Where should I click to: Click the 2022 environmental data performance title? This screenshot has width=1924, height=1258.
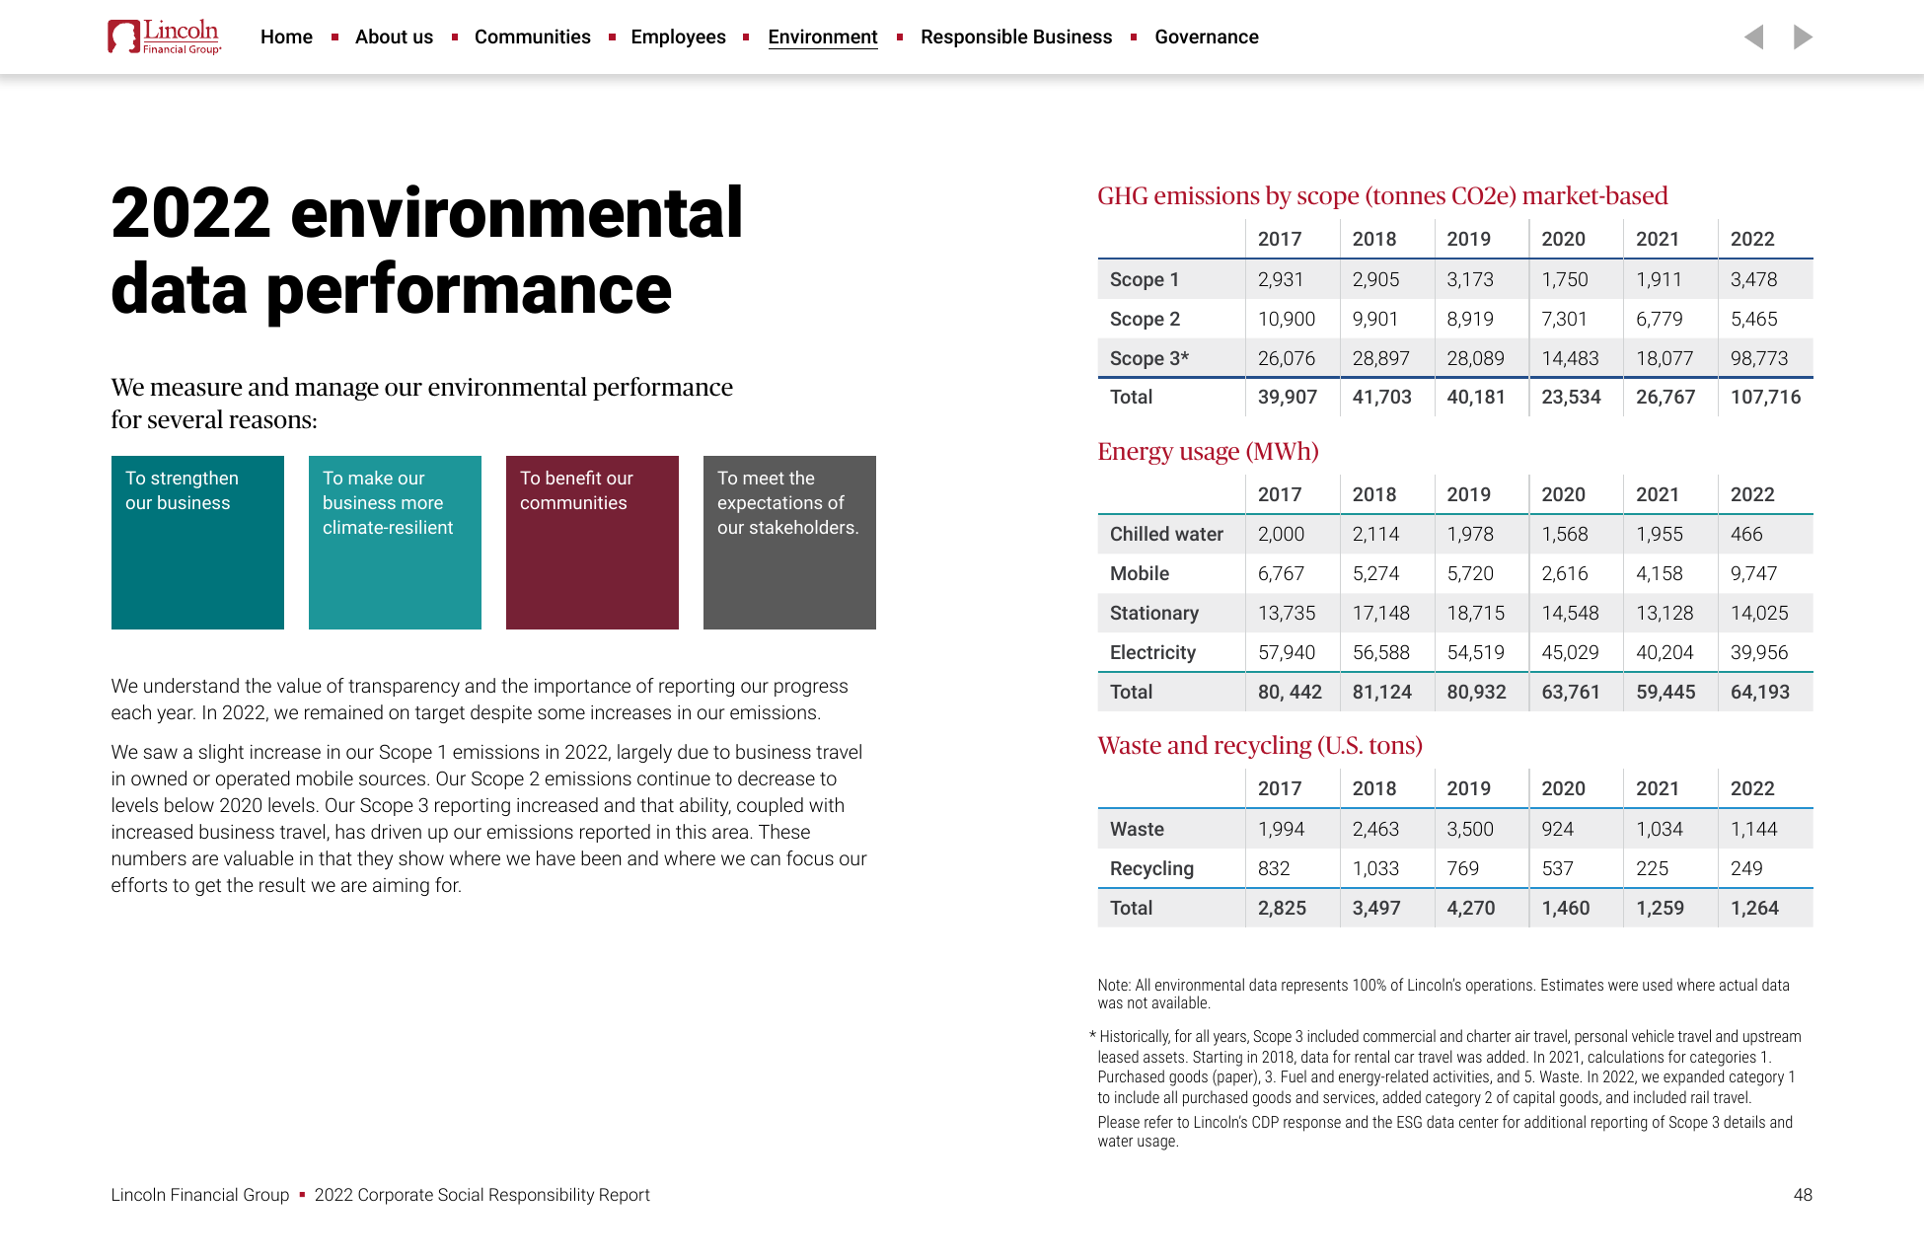[426, 252]
